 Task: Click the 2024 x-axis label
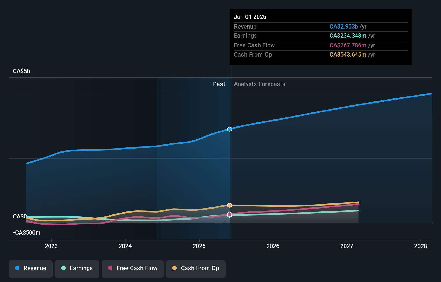(x=125, y=246)
